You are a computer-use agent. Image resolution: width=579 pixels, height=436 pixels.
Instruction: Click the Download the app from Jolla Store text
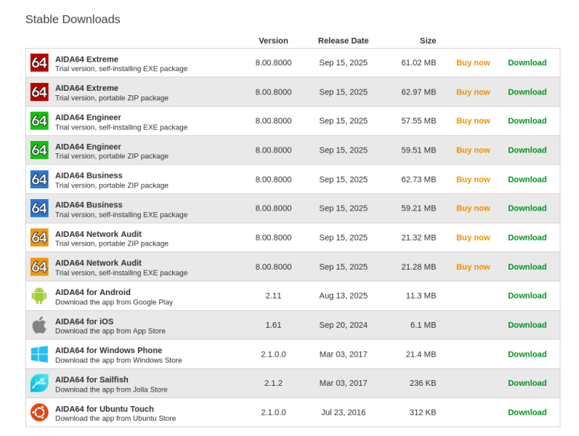pyautogui.click(x=111, y=389)
